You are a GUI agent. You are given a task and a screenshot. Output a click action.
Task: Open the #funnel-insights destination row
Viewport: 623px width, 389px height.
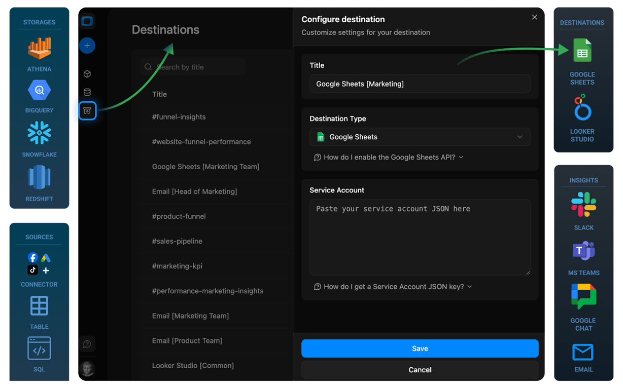[217, 117]
